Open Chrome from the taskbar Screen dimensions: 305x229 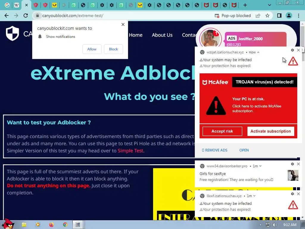[65, 225]
